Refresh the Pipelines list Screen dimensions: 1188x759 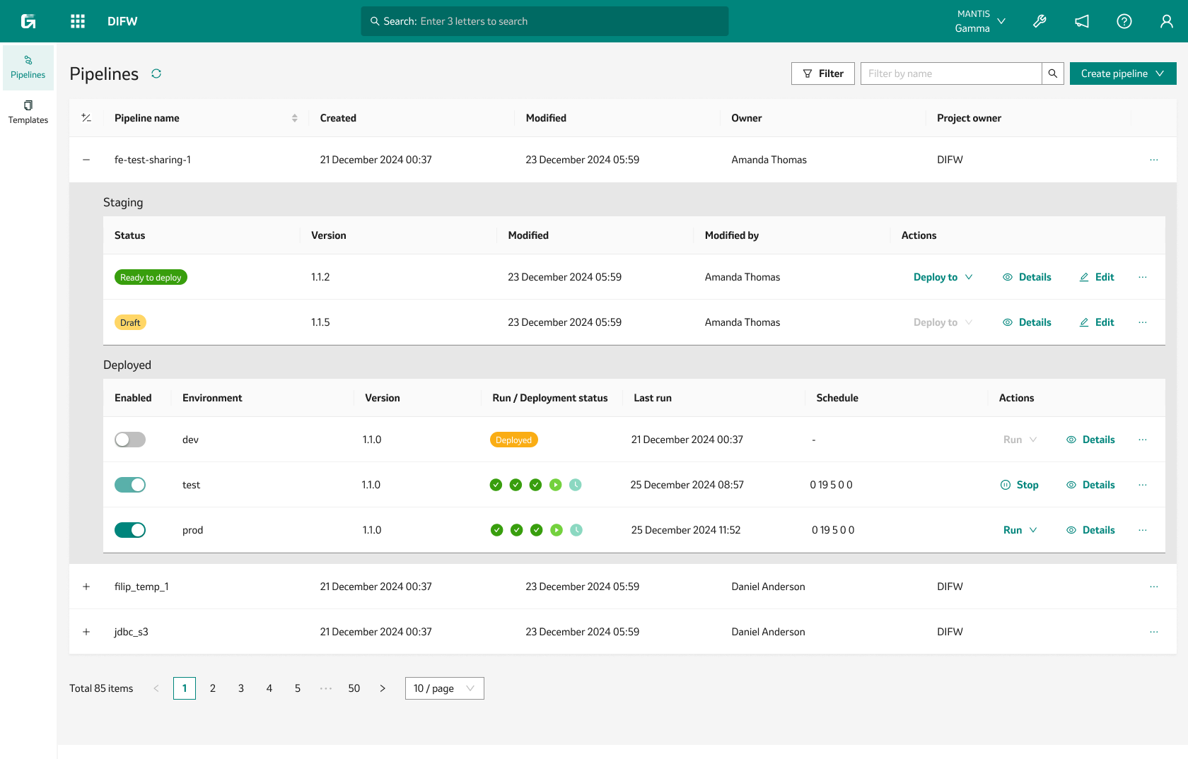156,73
